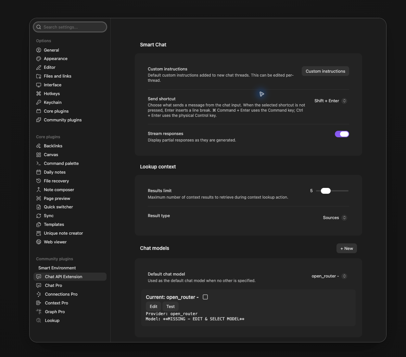The image size is (406, 357).
Task: Click the Web viewer globe icon
Action: coord(39,242)
